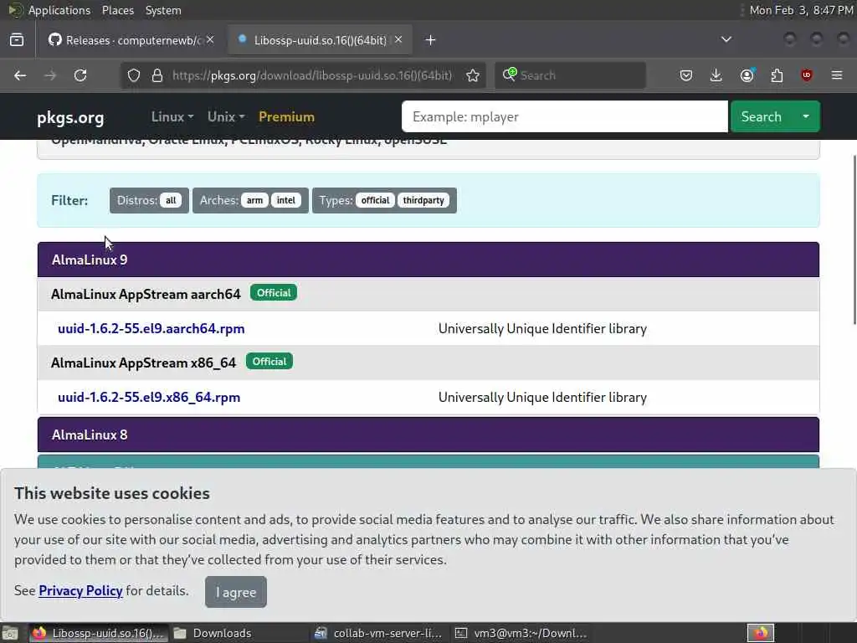Click the Firefox icon in the bottom-right panel
Screen dimensions: 857x643
(x=761, y=633)
